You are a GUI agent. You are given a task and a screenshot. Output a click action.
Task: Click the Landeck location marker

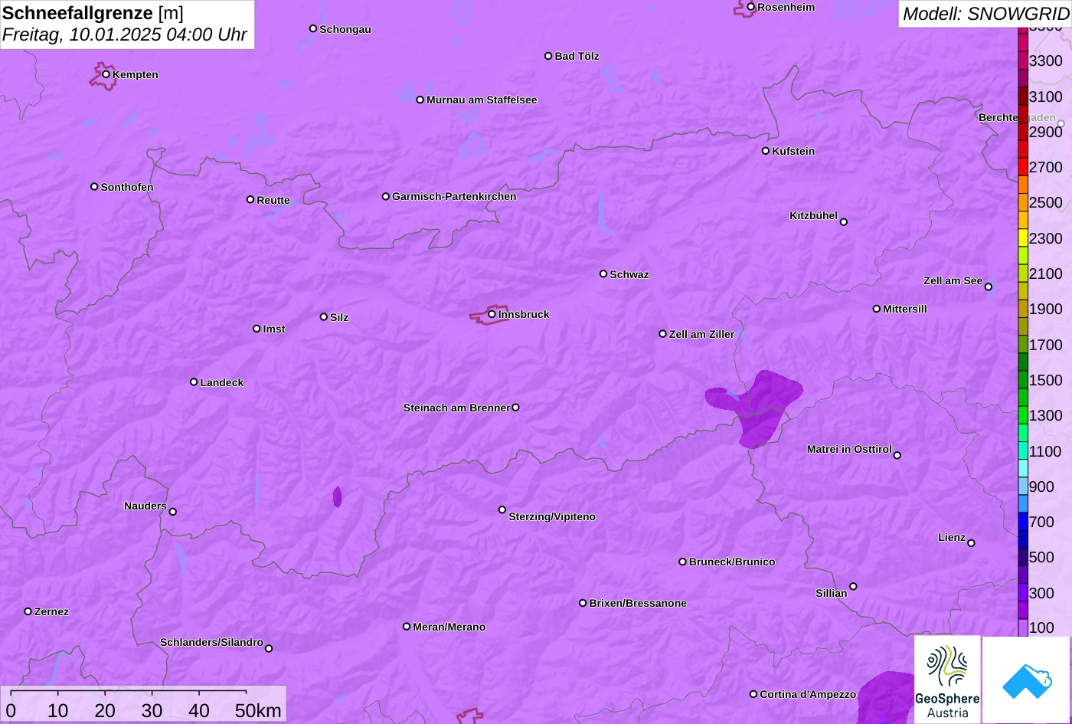194,382
